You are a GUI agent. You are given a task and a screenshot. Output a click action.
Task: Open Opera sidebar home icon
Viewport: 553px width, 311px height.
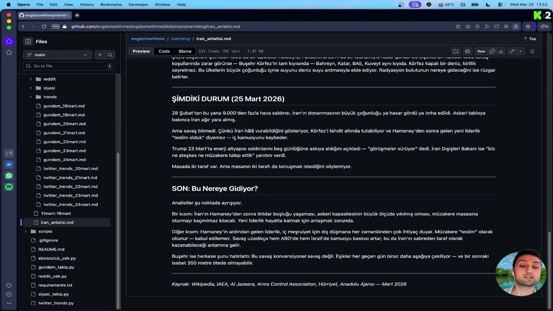(9, 41)
